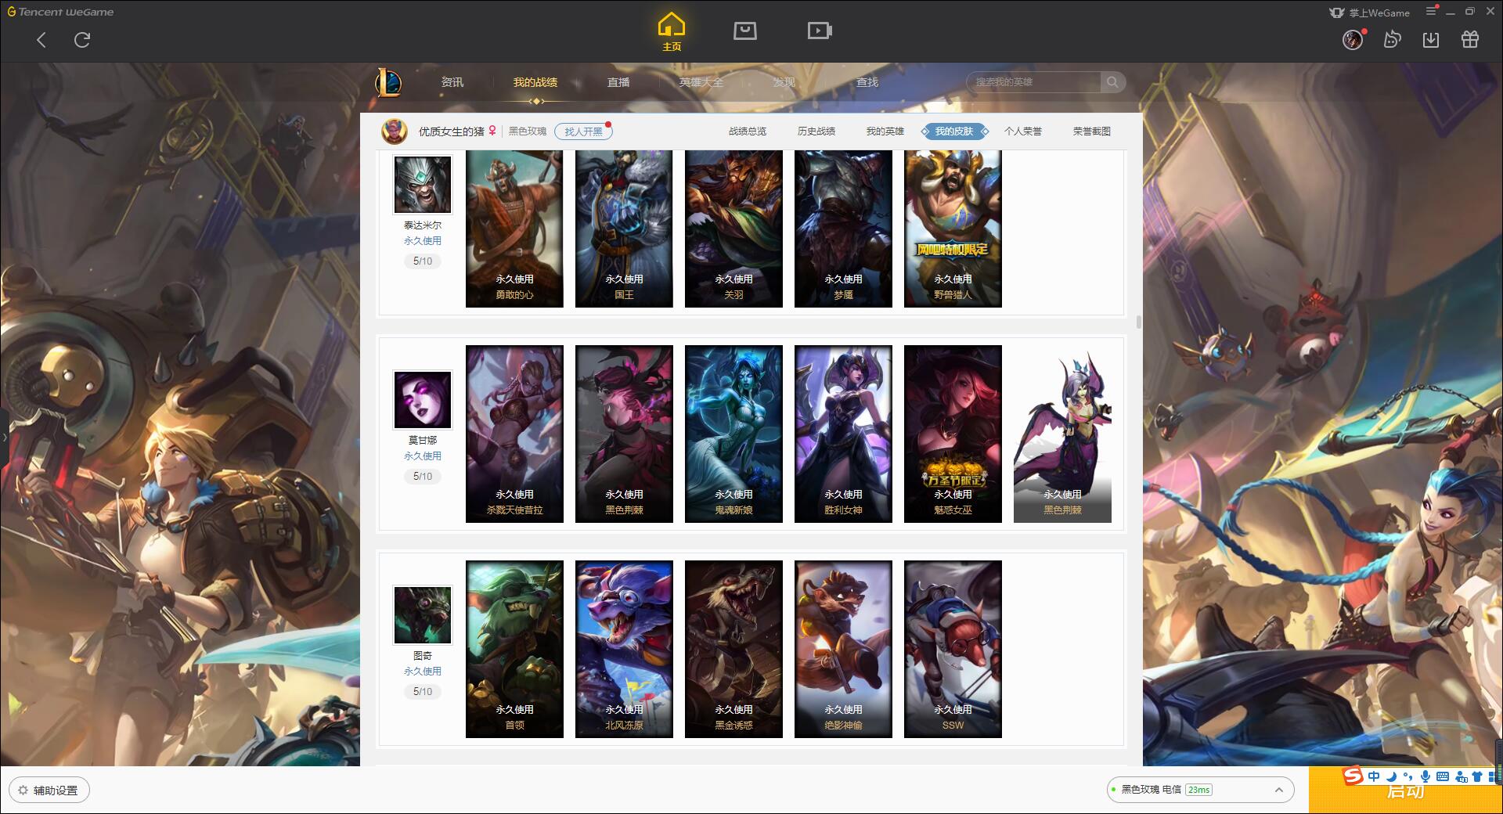Toggle the Sogou moon half-width icon

(x=1391, y=776)
